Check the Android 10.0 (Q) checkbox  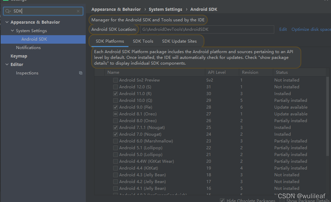(x=116, y=100)
